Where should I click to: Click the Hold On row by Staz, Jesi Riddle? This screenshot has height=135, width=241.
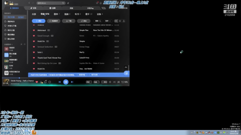(76, 69)
